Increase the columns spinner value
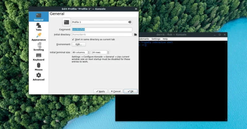The height and width of the screenshot is (129, 247). coord(89,51)
